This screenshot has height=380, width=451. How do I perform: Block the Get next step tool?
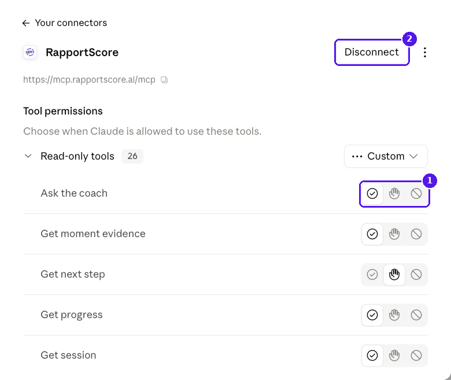(416, 274)
